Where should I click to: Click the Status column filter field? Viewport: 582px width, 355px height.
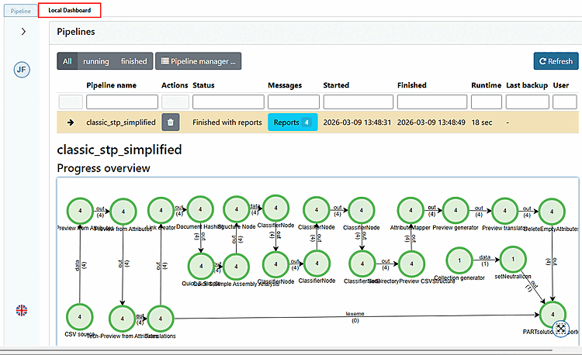pos(228,102)
